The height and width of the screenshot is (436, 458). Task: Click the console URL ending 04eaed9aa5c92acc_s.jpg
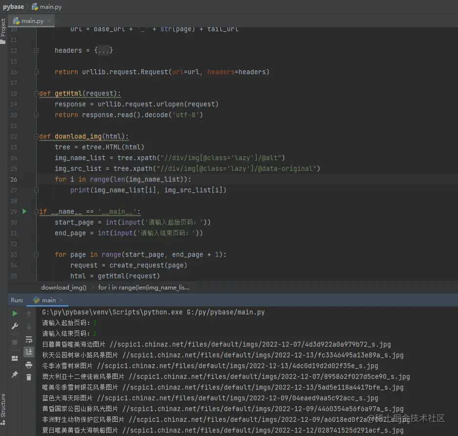tap(238, 398)
